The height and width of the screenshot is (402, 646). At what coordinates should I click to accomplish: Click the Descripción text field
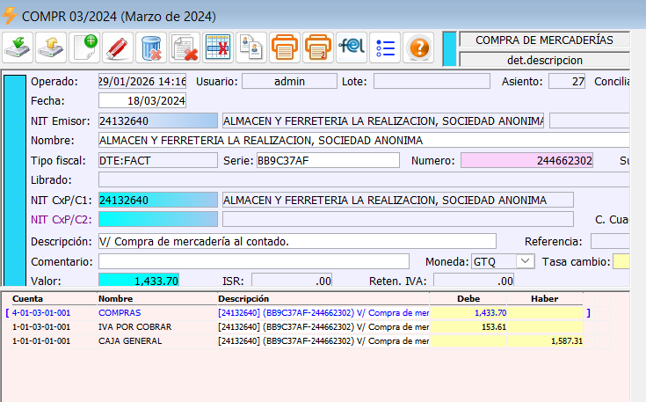297,241
